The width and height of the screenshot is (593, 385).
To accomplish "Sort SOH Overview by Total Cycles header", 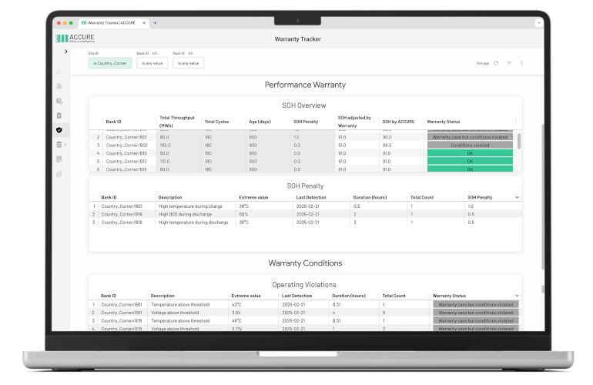I will (x=216, y=121).
